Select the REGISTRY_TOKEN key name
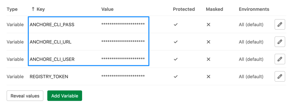The height and width of the screenshot is (105, 299). 49,77
